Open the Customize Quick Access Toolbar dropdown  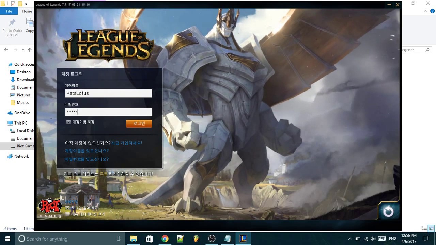pyautogui.click(x=26, y=4)
